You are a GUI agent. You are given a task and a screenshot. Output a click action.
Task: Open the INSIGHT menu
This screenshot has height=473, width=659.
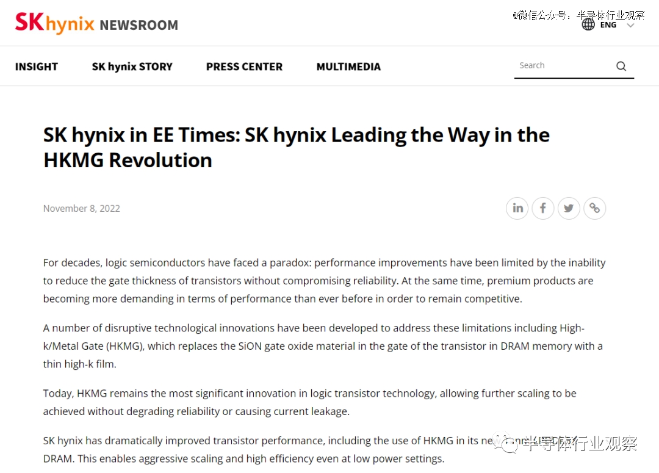[x=37, y=67]
